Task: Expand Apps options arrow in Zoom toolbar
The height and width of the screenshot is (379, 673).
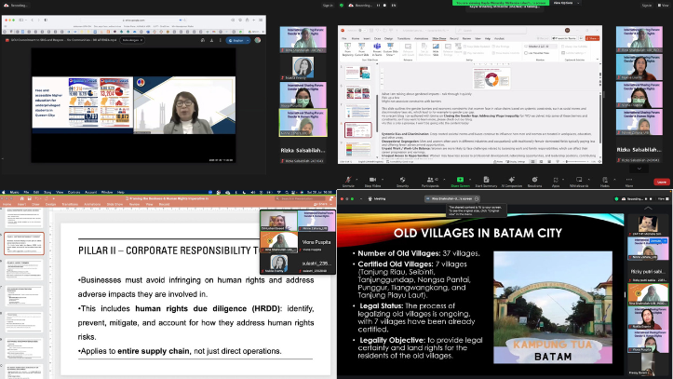Action: point(565,180)
